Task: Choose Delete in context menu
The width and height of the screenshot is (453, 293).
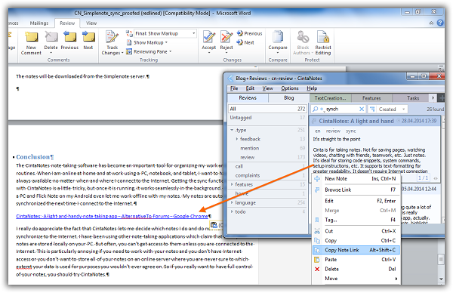Action: (356, 269)
